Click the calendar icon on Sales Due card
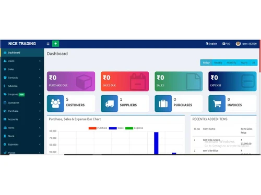This screenshot has width=261, height=195. click(138, 82)
